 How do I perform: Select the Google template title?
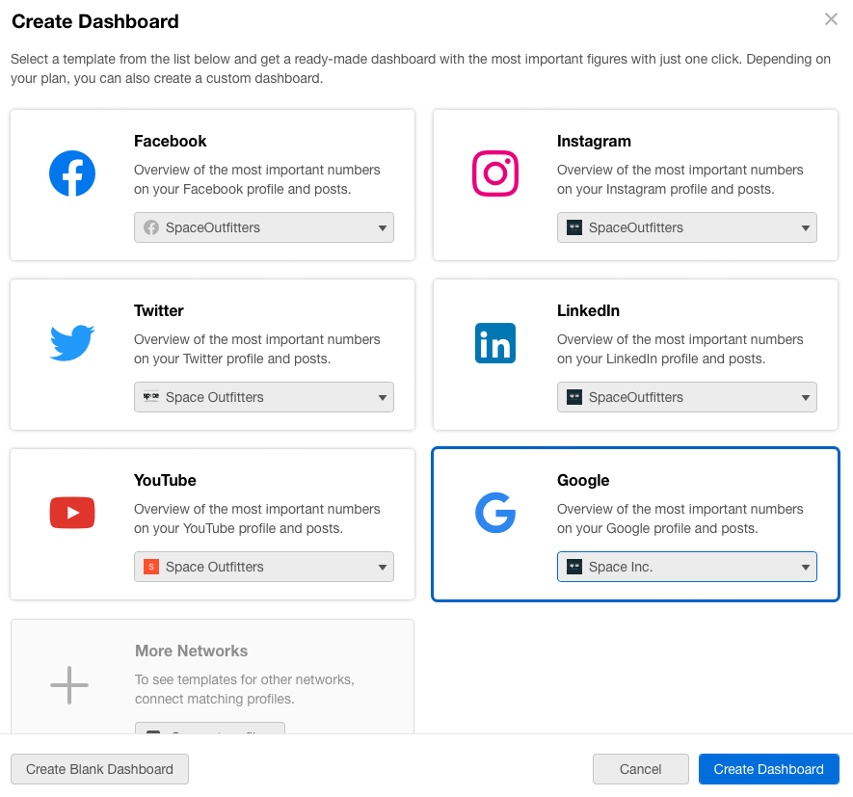tap(583, 480)
